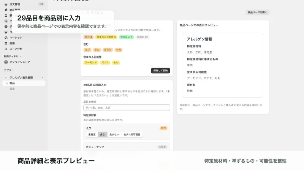This screenshot has width=304, height=171.
Task: Expand the アプリ section chevron
Action: tap(13, 70)
